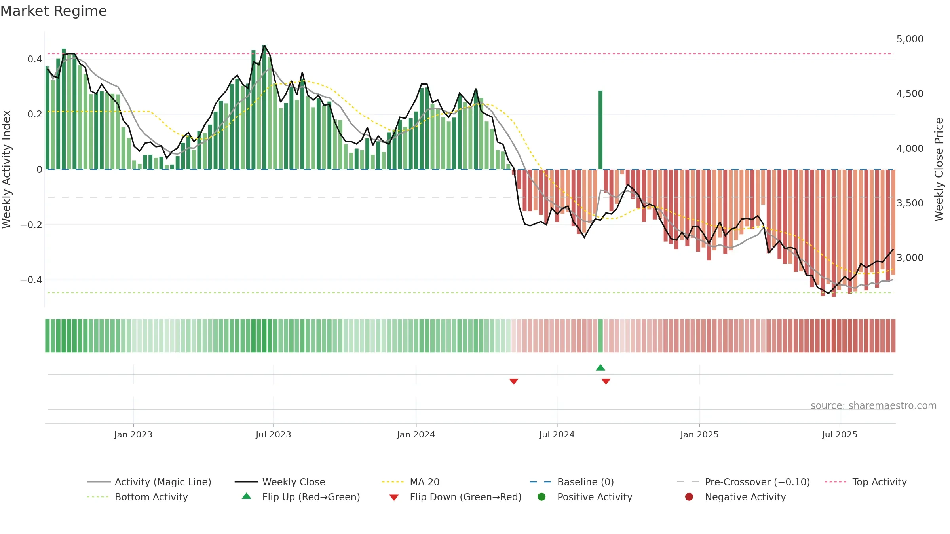Click the 5,000 price axis label
The image size is (950, 534).
coord(910,39)
